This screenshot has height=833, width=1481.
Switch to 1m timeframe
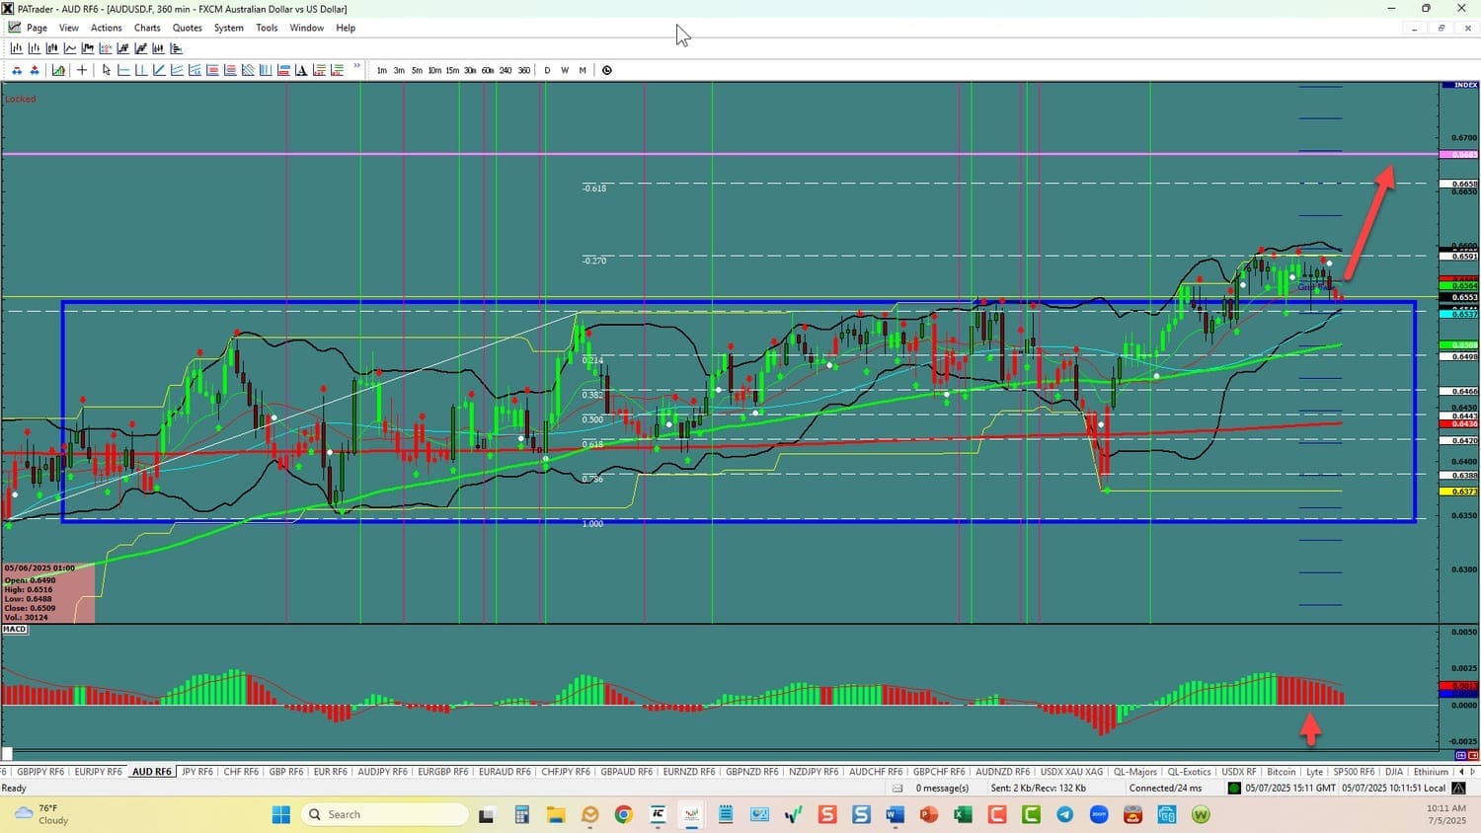click(x=382, y=70)
